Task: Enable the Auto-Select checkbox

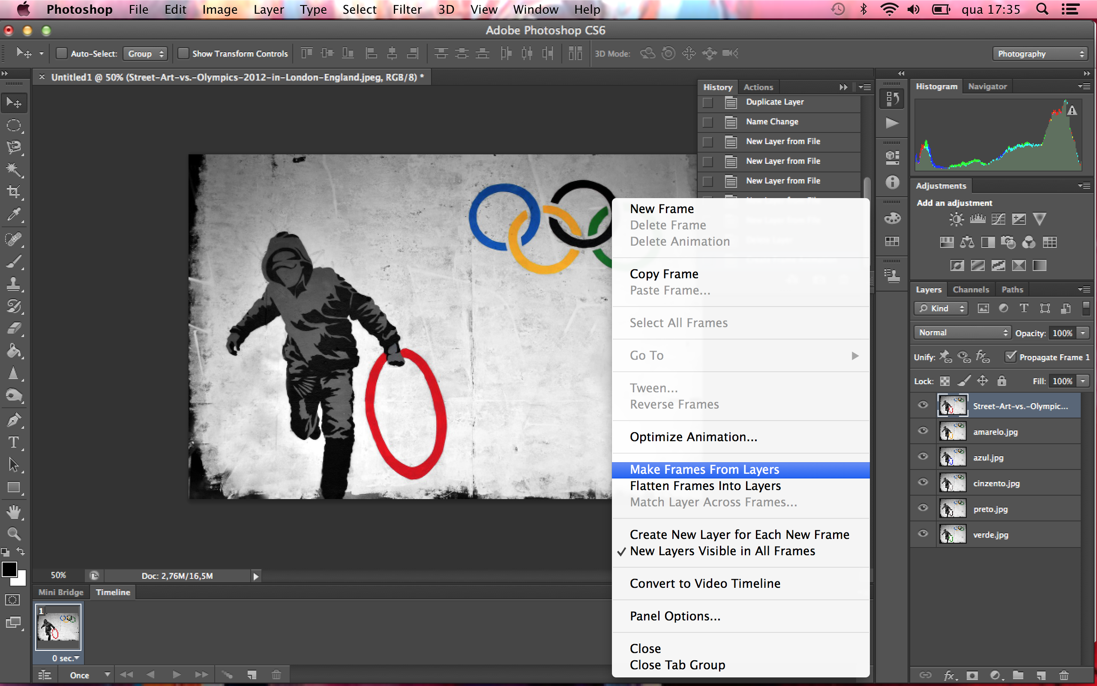Action: pyautogui.click(x=62, y=54)
